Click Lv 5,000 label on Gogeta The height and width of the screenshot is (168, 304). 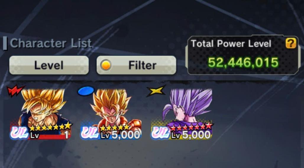[120, 135]
